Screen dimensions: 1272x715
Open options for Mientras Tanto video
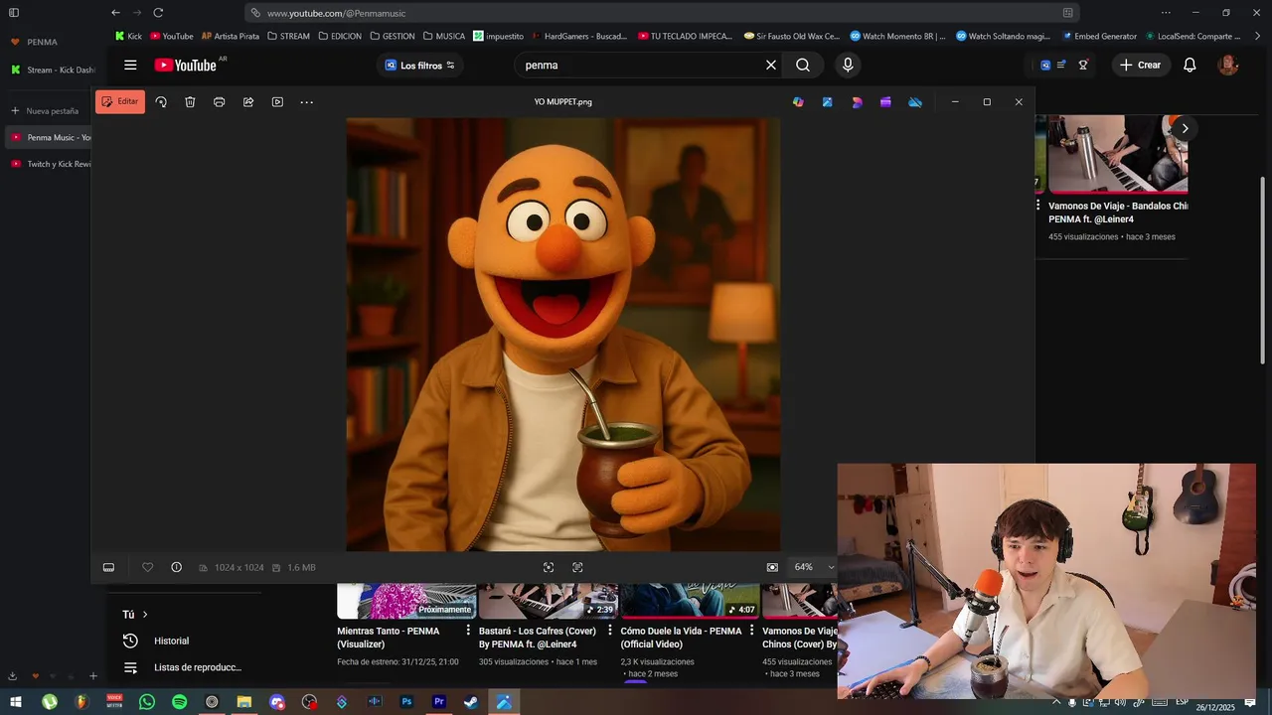click(x=468, y=631)
